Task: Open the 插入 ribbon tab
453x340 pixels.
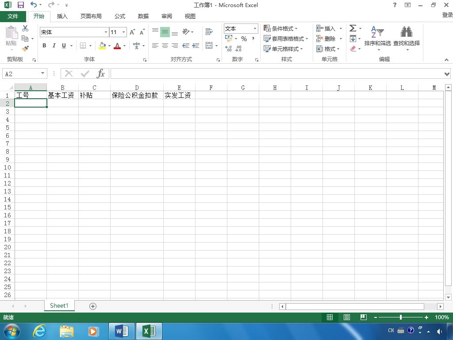Action: click(62, 16)
